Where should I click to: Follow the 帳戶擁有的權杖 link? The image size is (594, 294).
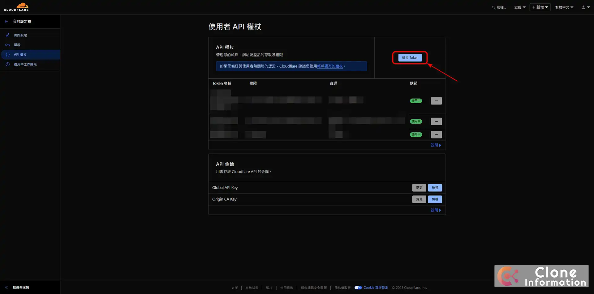point(330,66)
